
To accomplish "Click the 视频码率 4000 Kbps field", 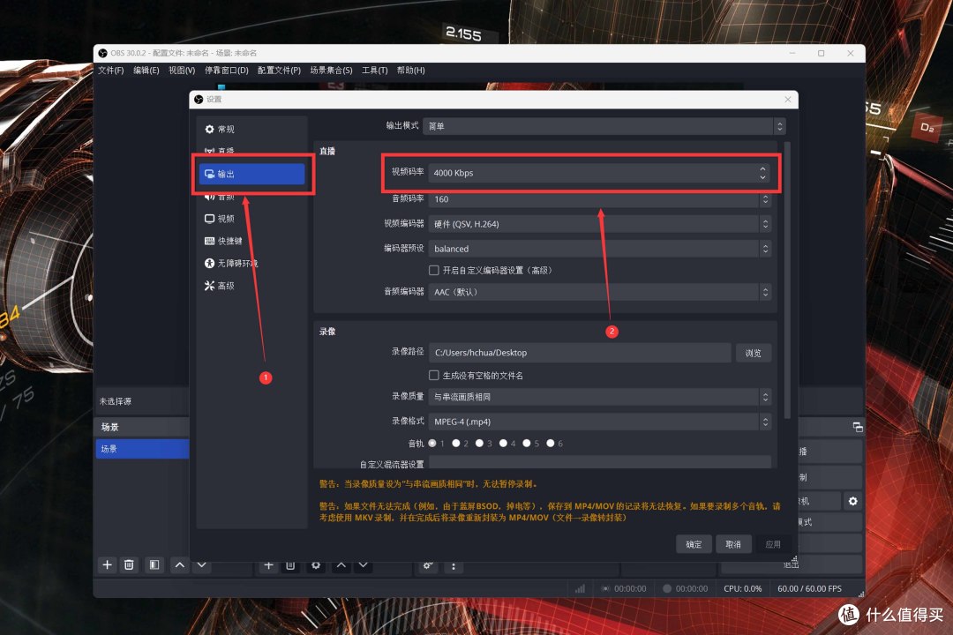I will point(598,173).
